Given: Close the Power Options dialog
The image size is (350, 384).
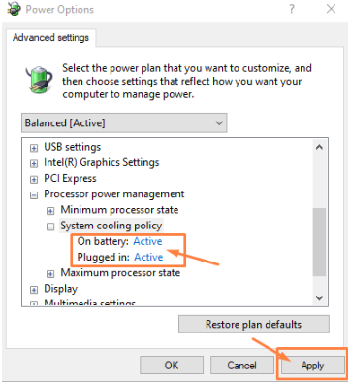Looking at the screenshot, I should 332,9.
